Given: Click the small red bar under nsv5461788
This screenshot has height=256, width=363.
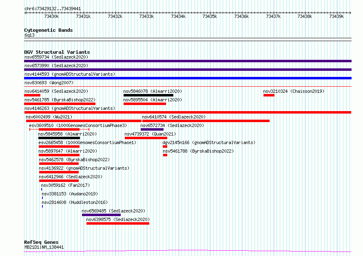Looking at the screenshot, I should (165, 155).
